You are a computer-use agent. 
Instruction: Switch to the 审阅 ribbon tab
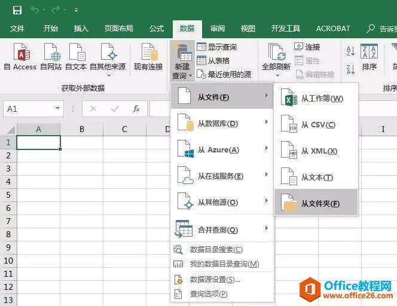point(218,28)
